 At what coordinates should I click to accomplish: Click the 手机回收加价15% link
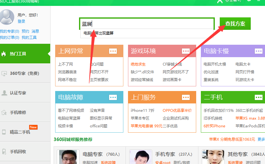pos(219,111)
